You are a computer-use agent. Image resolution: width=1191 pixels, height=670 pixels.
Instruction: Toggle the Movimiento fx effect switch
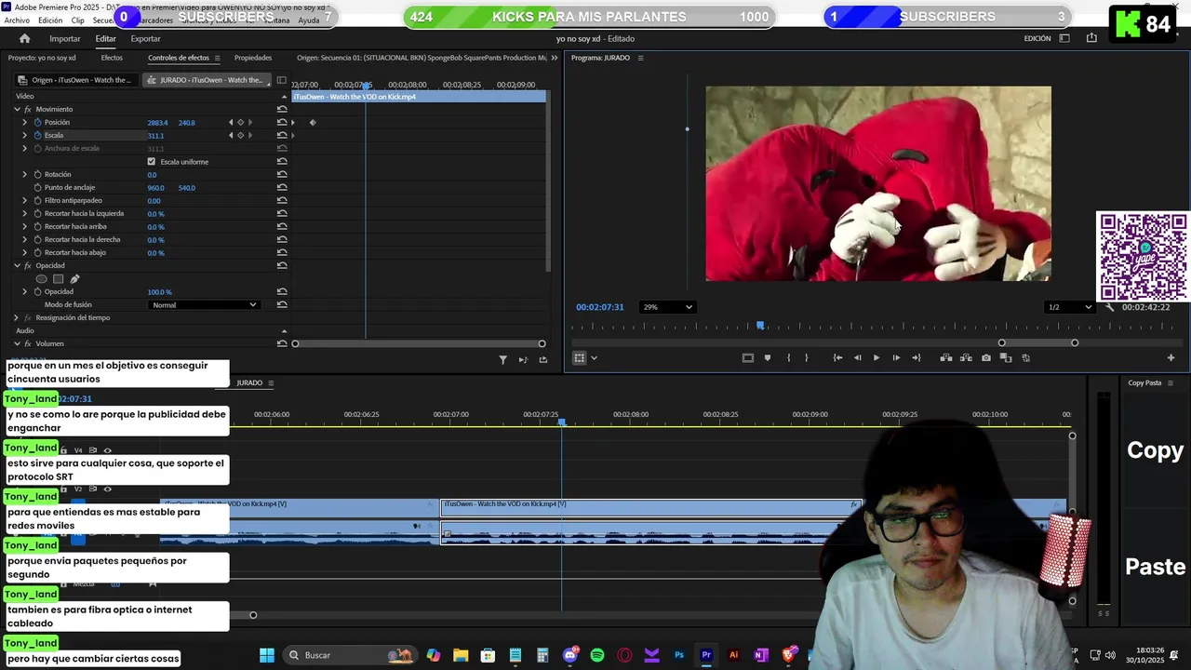click(x=28, y=109)
